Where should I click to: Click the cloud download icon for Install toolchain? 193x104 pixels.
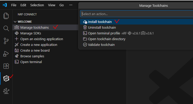tap(85, 22)
